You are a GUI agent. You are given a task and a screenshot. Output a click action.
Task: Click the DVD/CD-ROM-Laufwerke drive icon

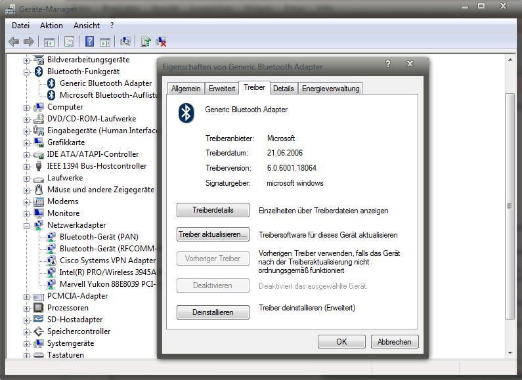click(x=39, y=119)
